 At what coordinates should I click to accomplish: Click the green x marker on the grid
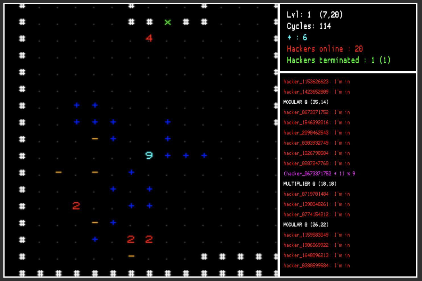tap(168, 22)
